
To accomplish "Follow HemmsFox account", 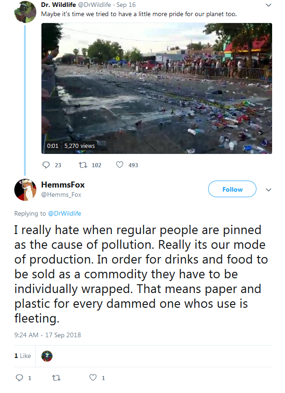I will coord(232,189).
